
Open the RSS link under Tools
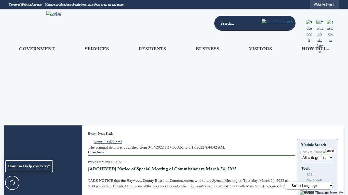point(309,174)
